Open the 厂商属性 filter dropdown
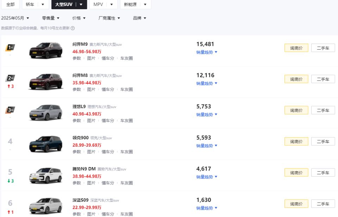The height and width of the screenshot is (217, 338). [x=109, y=18]
